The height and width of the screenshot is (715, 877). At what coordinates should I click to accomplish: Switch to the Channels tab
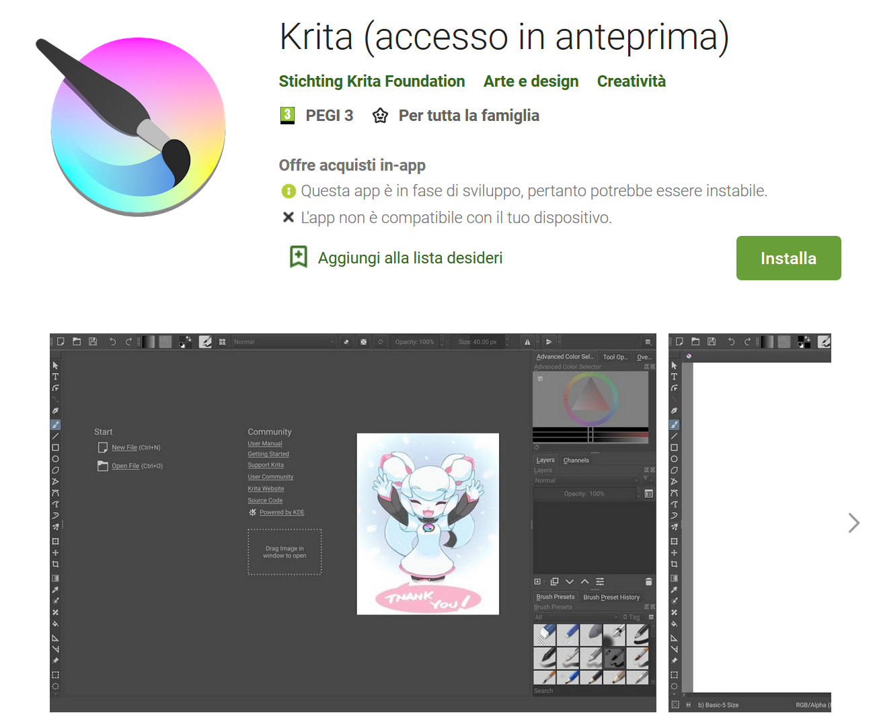pos(576,460)
